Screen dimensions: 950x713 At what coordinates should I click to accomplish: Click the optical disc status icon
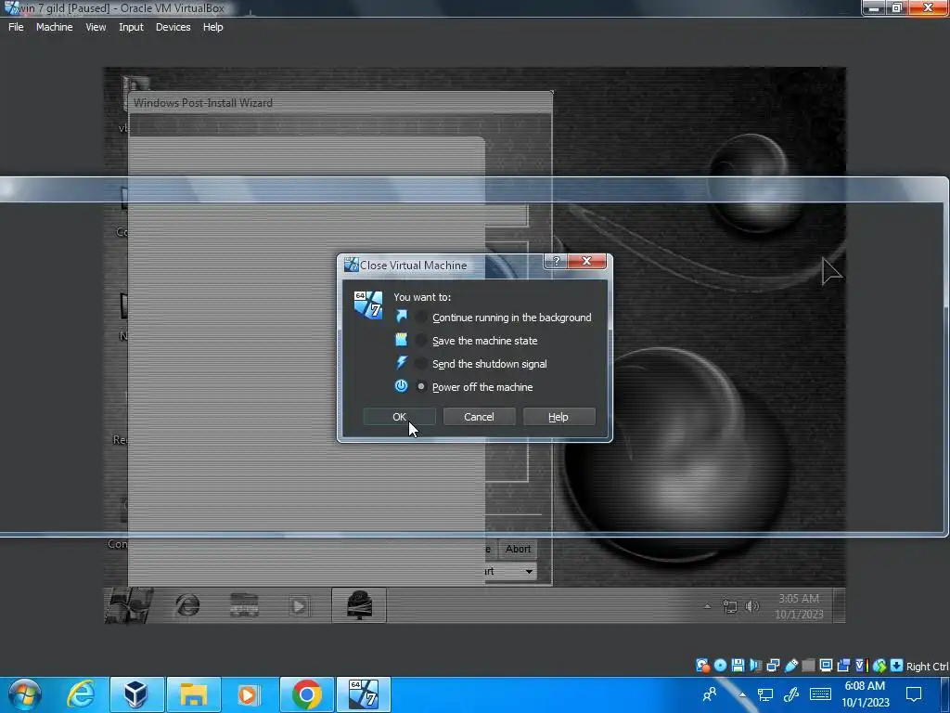click(x=720, y=666)
